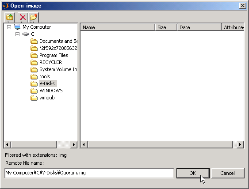Select the My Computer icon in tree

coord(17,27)
